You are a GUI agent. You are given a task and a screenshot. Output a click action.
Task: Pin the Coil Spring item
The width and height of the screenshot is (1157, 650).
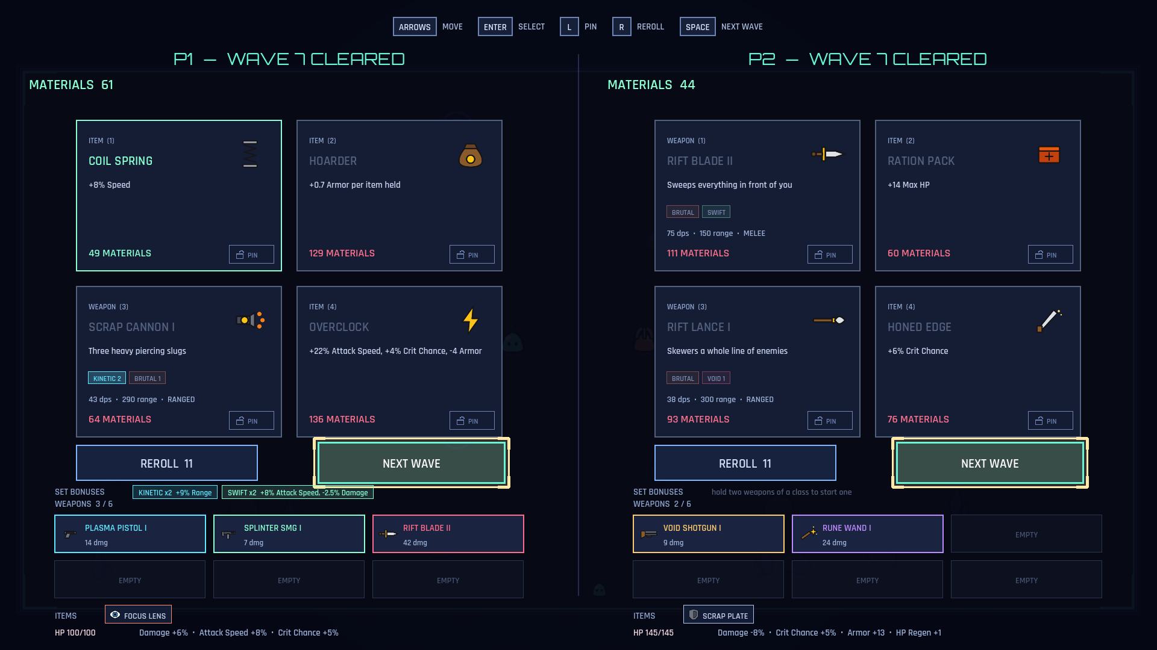(x=251, y=255)
